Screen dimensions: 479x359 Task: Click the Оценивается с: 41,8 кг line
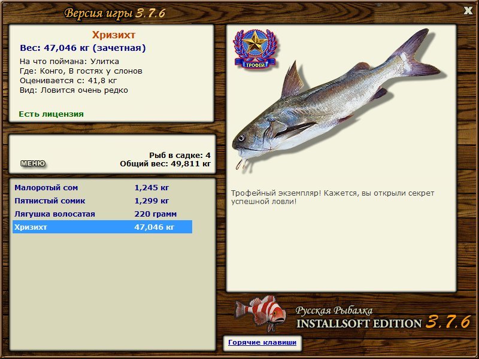(x=68, y=81)
